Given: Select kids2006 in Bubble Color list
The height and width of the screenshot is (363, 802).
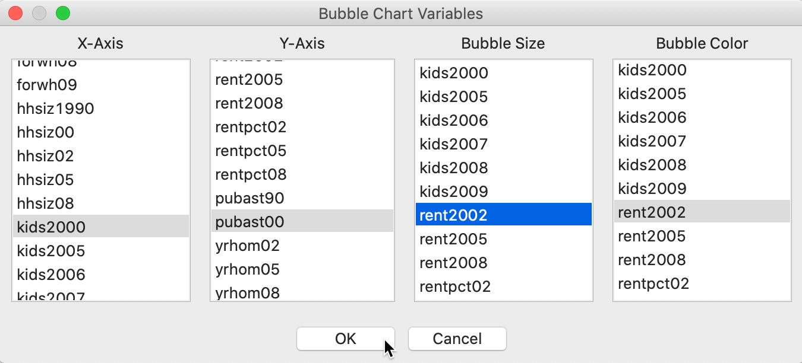Looking at the screenshot, I should (x=702, y=117).
